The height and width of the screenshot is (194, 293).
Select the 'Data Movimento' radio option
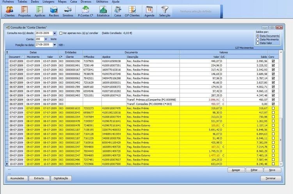tap(257, 39)
